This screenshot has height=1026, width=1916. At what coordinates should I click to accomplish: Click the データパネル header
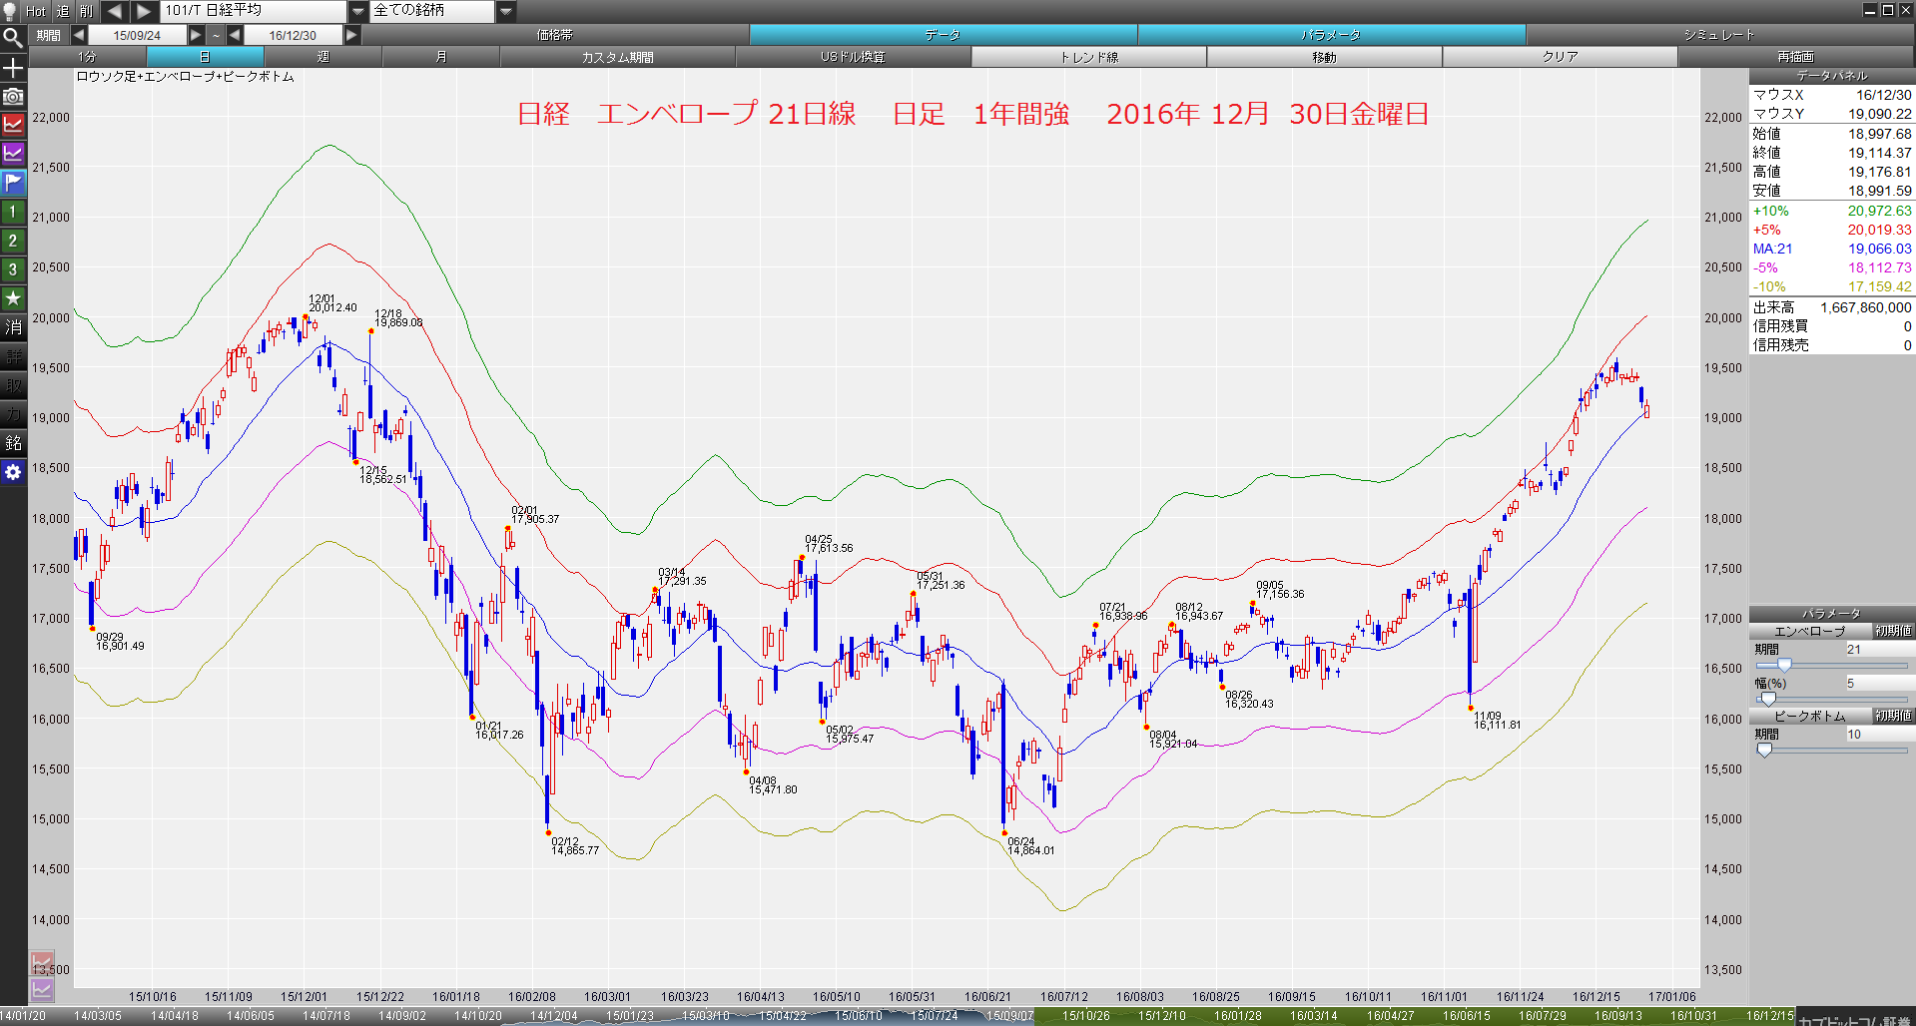[x=1832, y=76]
